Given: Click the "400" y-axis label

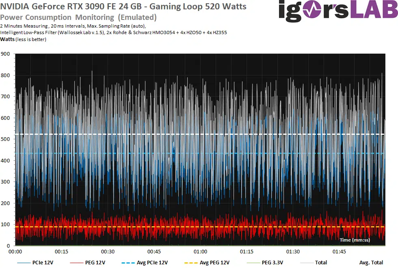Looking at the screenshot, I should coord(5,160).
